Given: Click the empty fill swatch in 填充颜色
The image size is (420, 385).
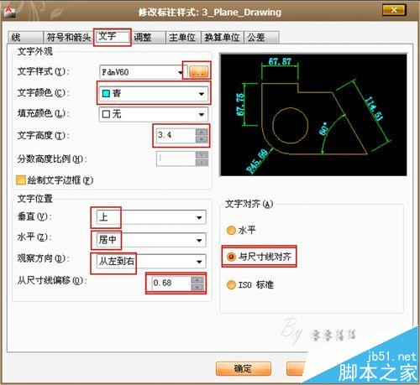Looking at the screenshot, I should [106, 114].
